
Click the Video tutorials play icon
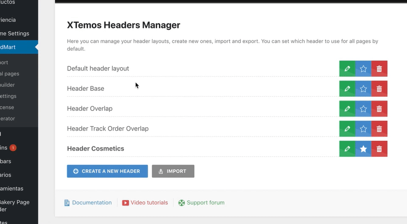click(125, 203)
